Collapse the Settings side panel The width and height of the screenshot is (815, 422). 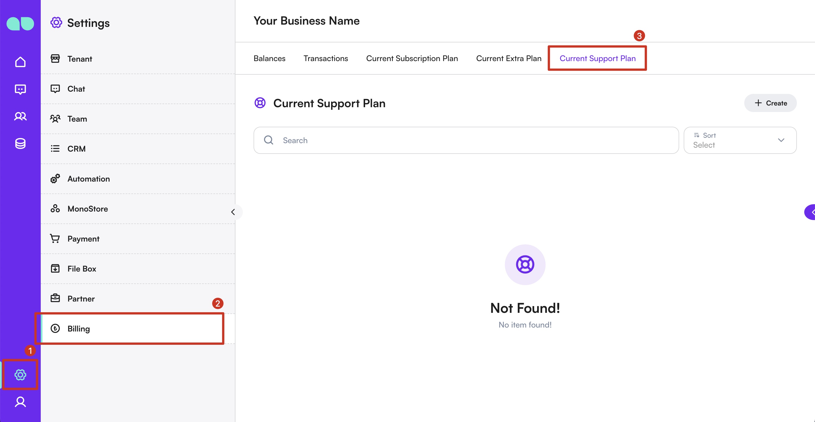[233, 212]
